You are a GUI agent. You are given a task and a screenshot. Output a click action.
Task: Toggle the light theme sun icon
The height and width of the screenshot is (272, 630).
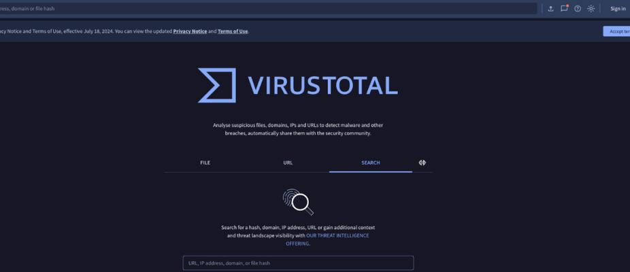tap(591, 8)
